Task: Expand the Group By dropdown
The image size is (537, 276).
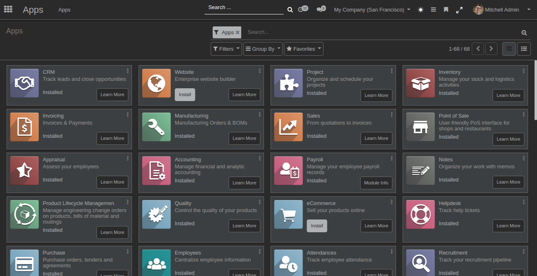Action: point(263,49)
